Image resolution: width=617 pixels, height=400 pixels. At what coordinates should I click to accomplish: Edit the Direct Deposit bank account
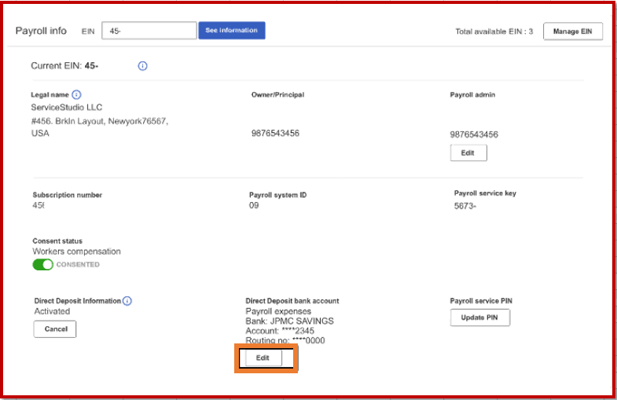pos(263,358)
